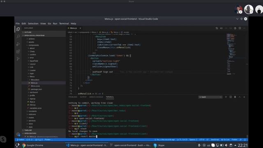The height and width of the screenshot is (148, 263).
Task: Click the Skype round icon at the screen's left edge
Action: [3, 139]
